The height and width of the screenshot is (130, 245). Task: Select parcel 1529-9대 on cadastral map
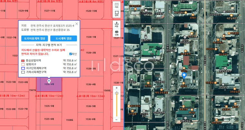(x=23, y=11)
